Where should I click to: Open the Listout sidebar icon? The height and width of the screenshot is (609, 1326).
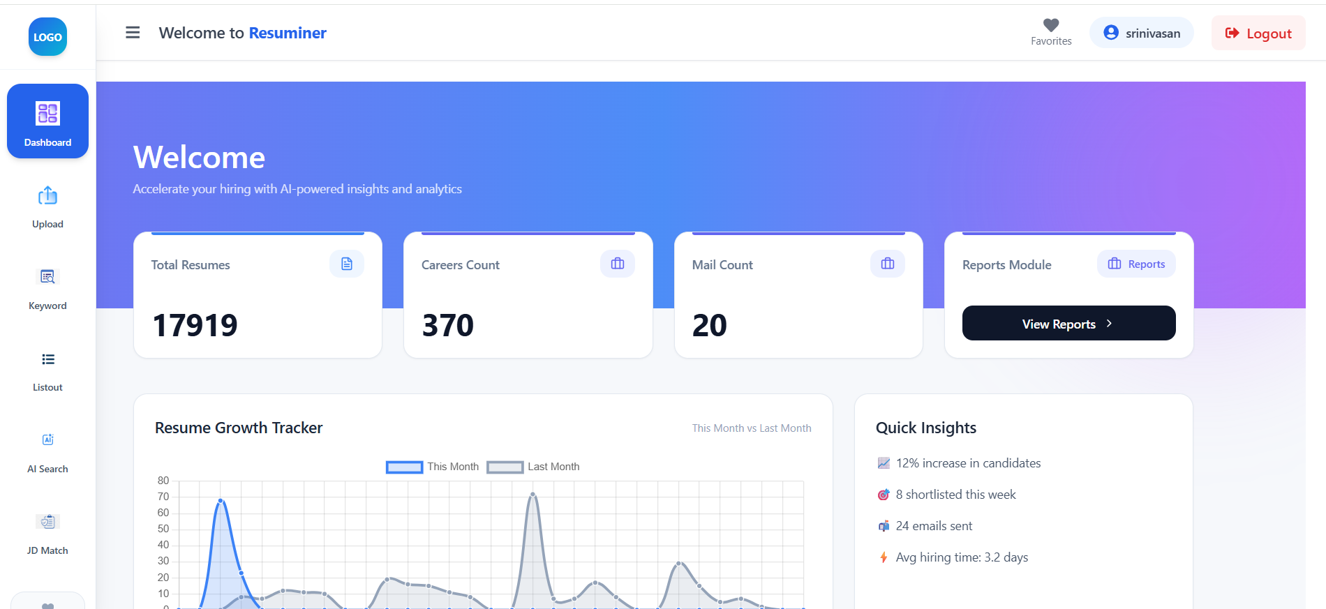tap(47, 359)
